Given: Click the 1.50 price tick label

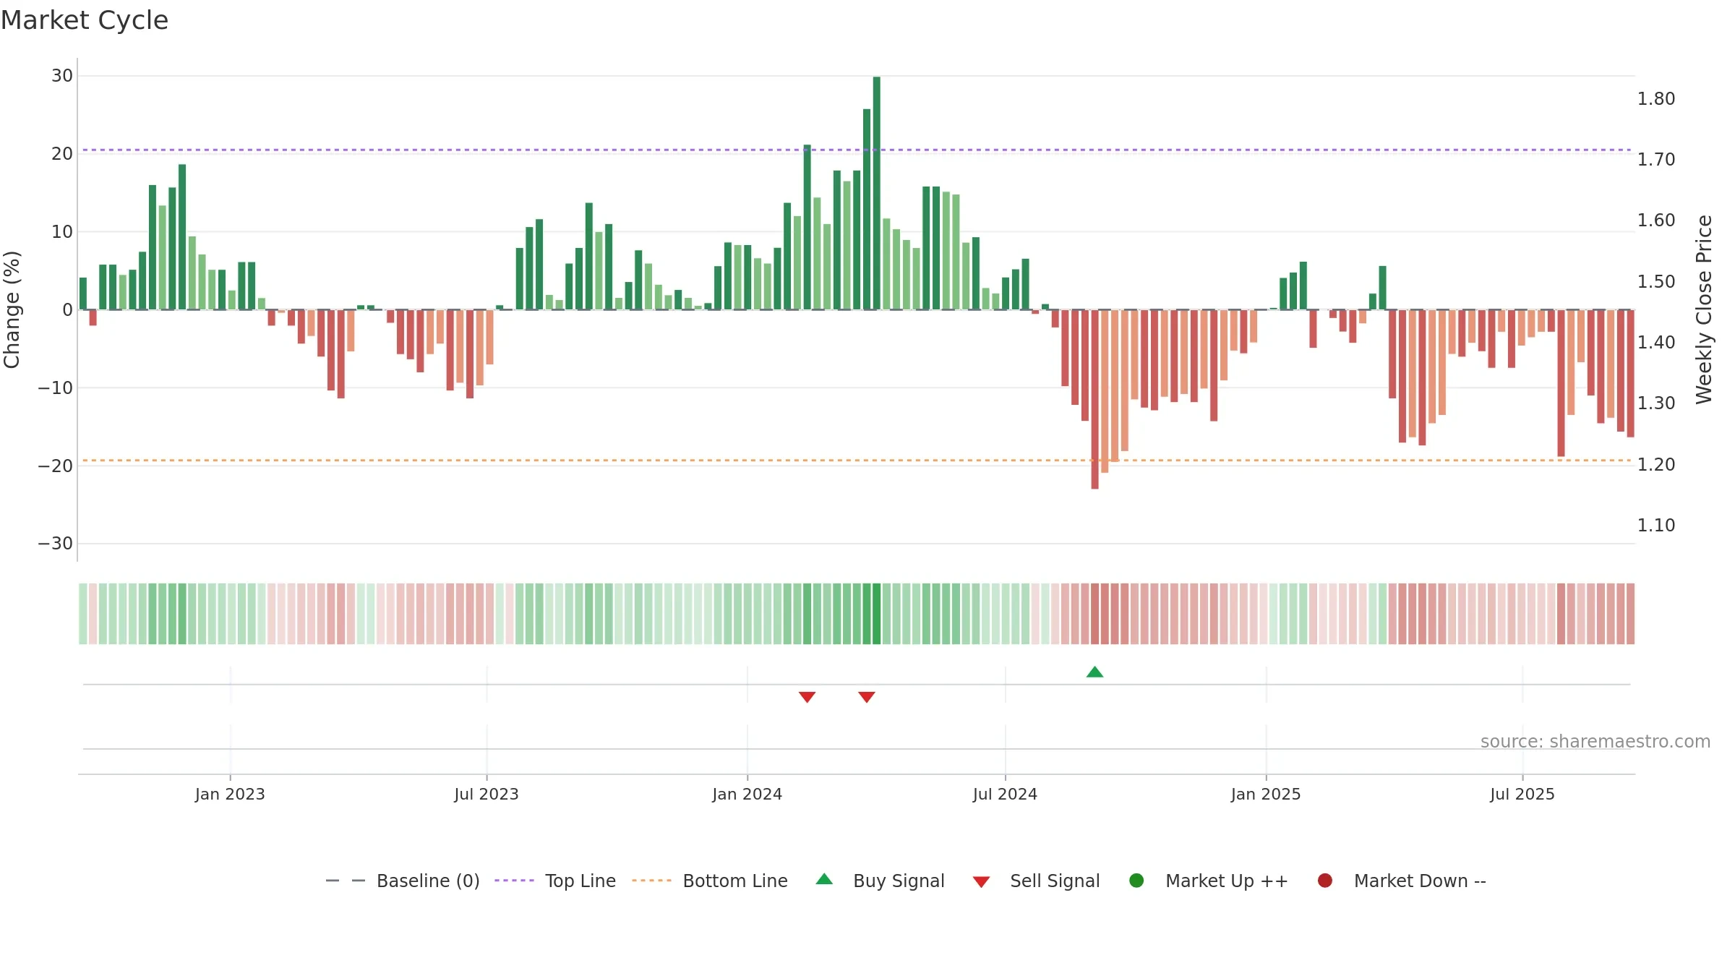Looking at the screenshot, I should 1656,282.
